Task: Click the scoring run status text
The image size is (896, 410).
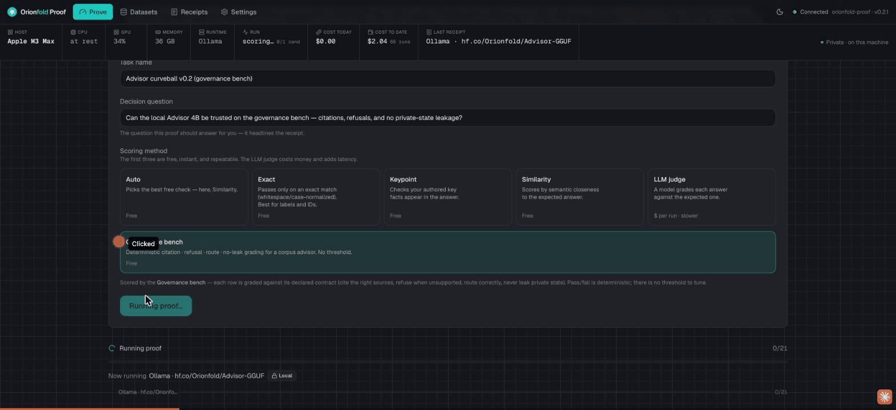Action: [258, 41]
